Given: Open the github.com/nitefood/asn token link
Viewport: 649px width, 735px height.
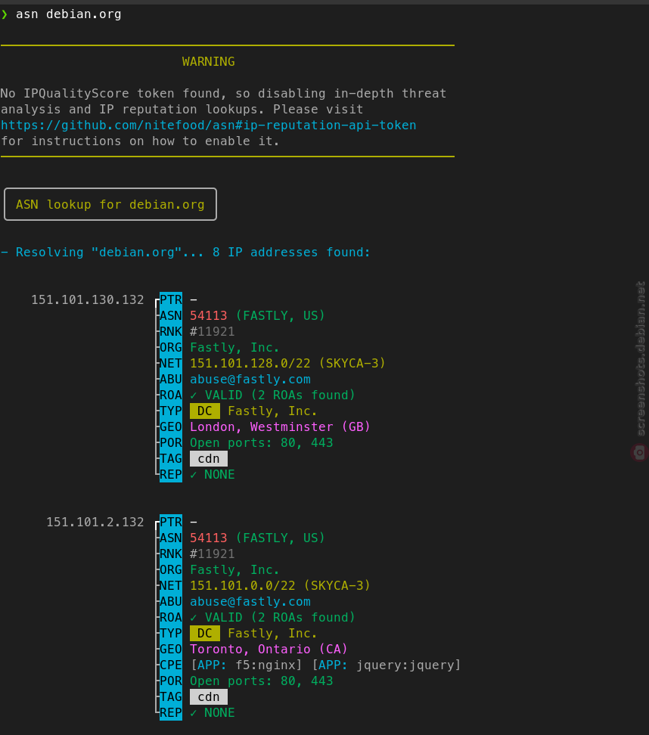Looking at the screenshot, I should (x=208, y=126).
